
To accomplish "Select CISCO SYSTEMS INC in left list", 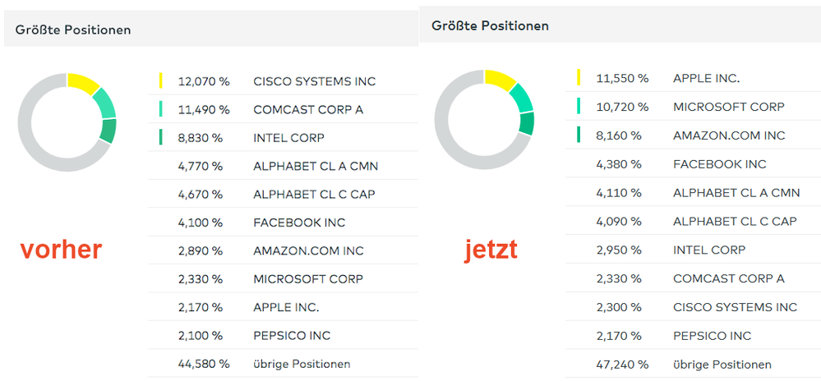I will point(314,81).
